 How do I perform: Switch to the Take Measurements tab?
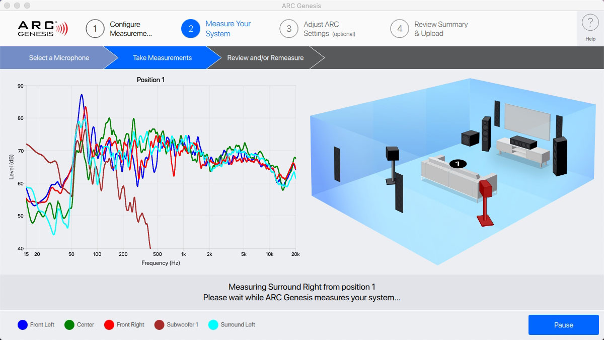[x=162, y=58]
